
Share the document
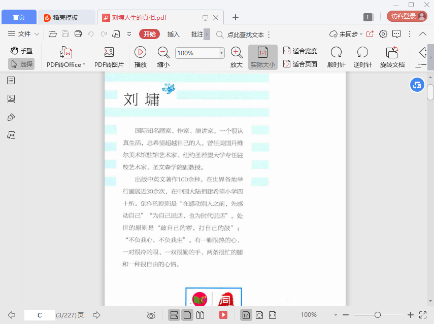(370, 34)
